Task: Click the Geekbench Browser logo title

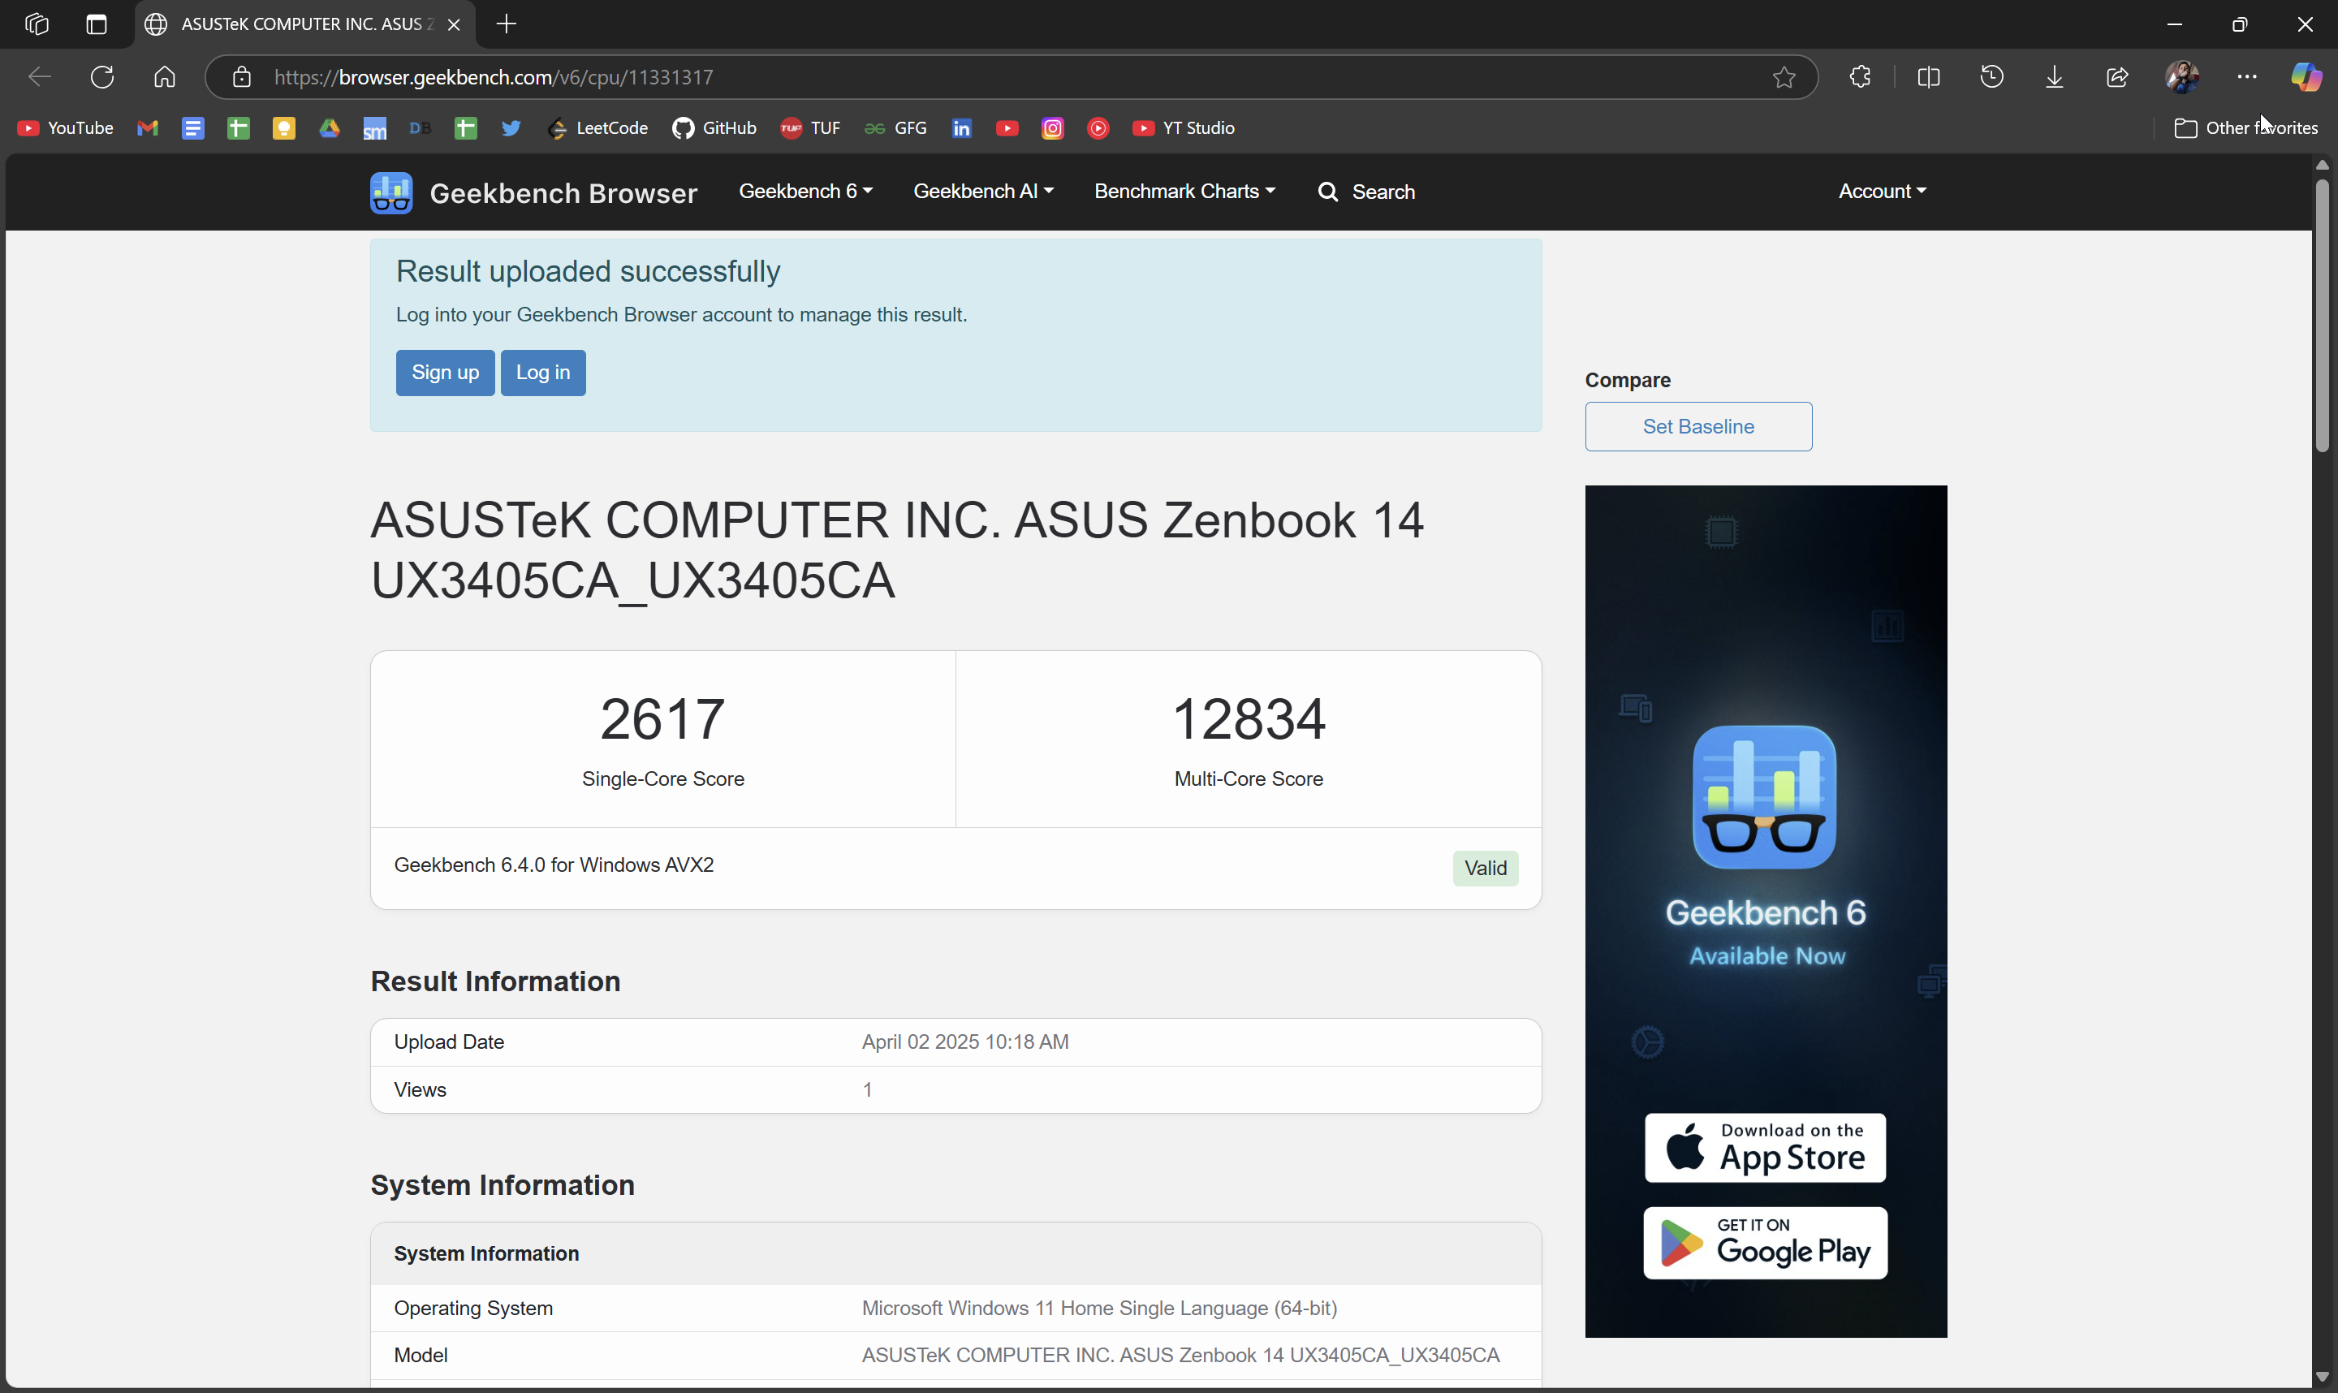Action: pyautogui.click(x=533, y=193)
